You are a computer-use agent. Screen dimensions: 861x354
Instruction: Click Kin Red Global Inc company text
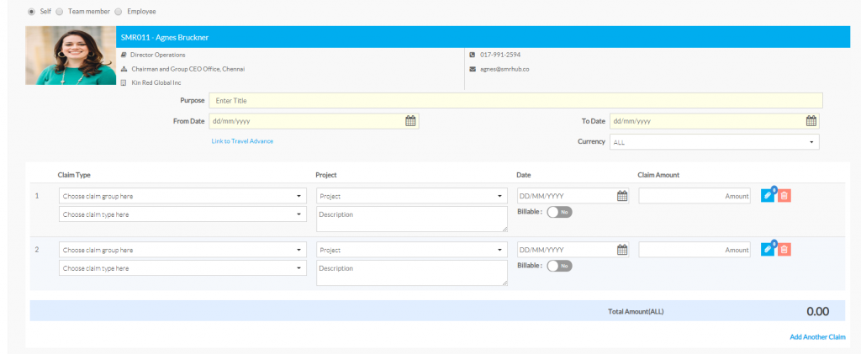coord(156,82)
